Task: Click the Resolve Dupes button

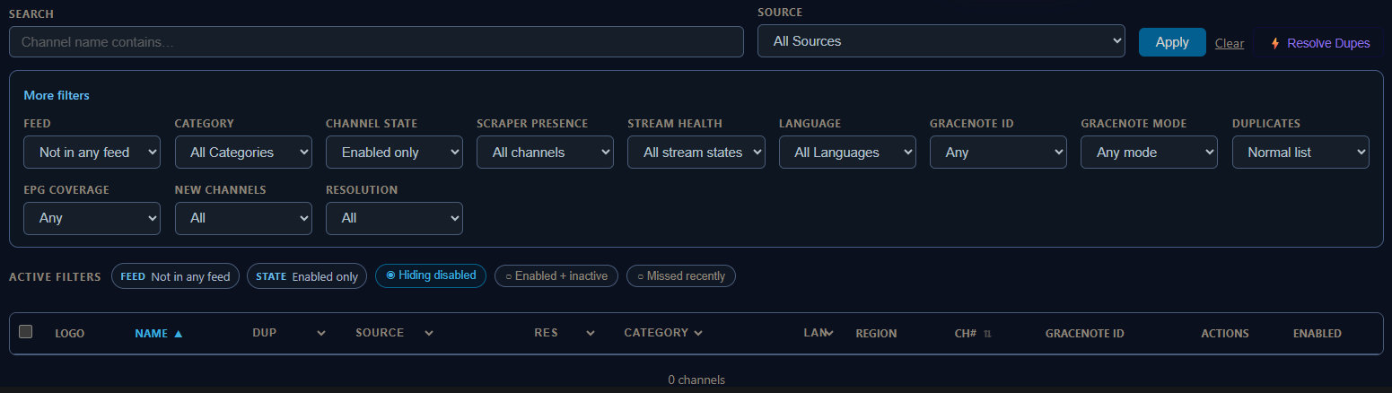Action: (x=1318, y=43)
